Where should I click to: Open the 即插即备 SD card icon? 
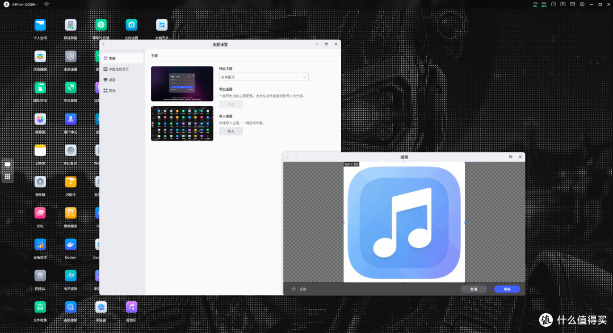(70, 26)
